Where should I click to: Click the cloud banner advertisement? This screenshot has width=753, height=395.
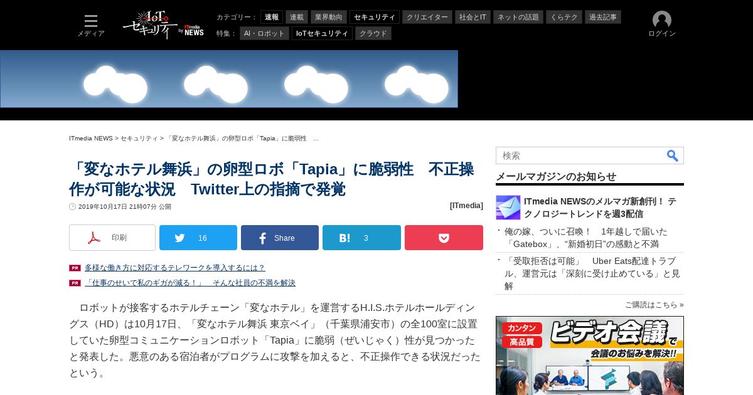tap(229, 79)
